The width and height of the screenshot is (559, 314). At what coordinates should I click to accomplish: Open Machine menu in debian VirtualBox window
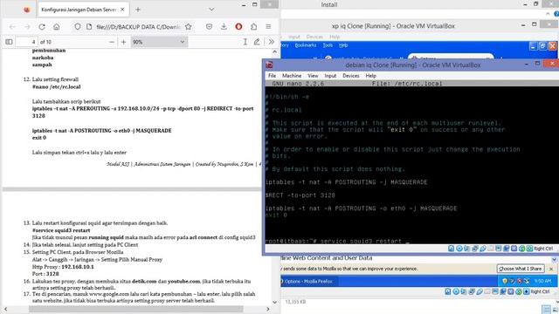point(292,76)
